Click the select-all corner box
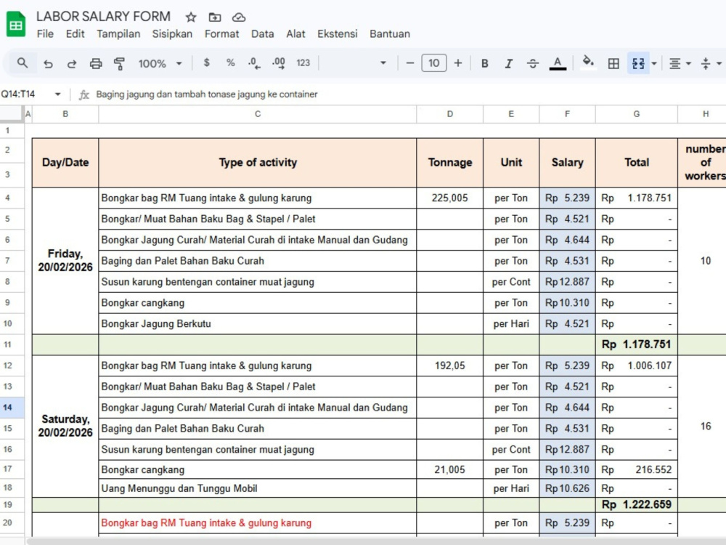The height and width of the screenshot is (545, 726). tap(11, 113)
